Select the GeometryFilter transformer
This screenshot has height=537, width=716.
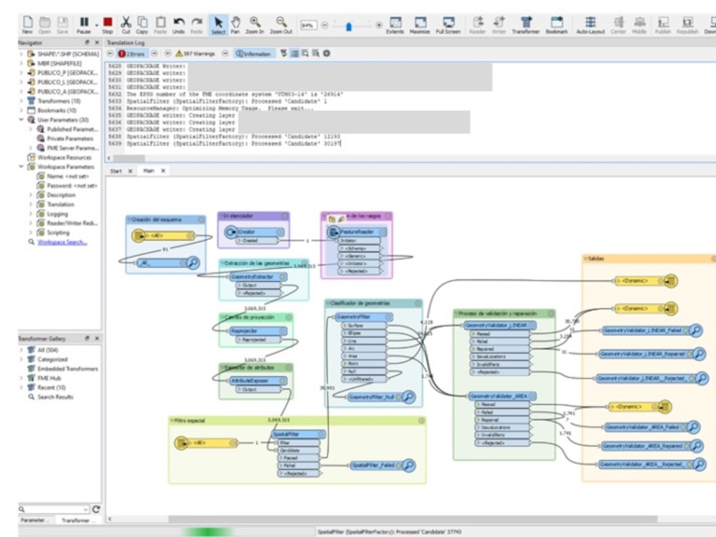[x=363, y=317]
